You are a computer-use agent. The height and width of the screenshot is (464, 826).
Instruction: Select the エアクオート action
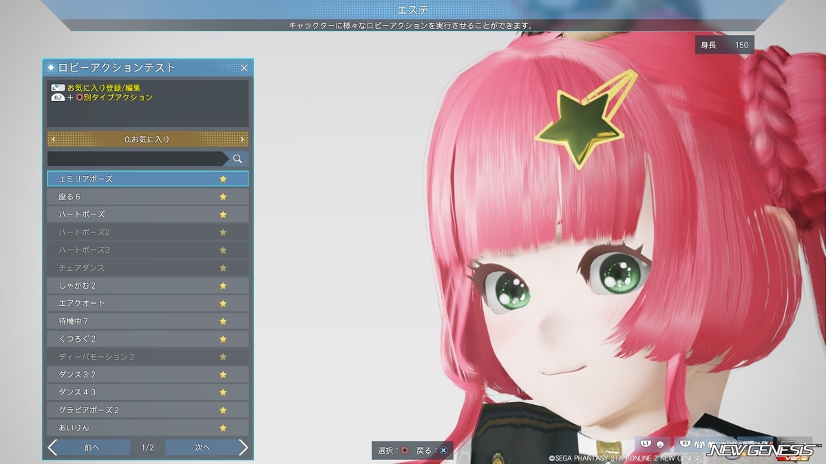point(147,303)
